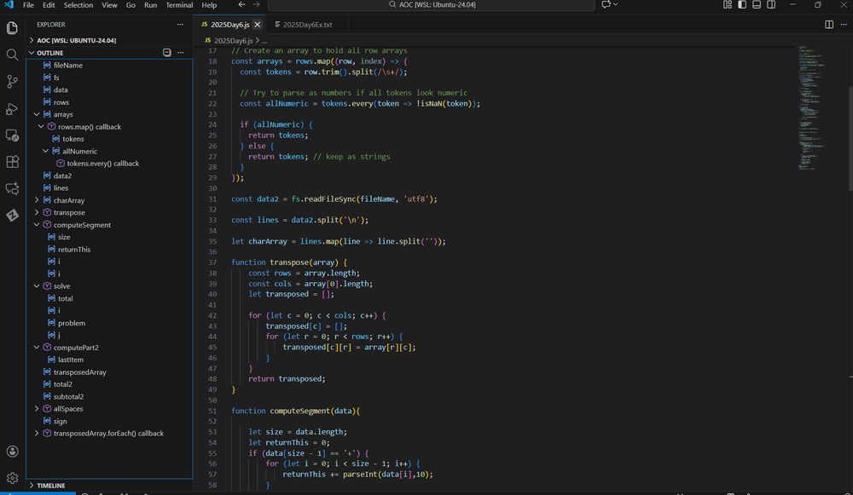Viewport: 853px width, 495px height.
Task: Open the Manage gear menu
Action: (x=12, y=478)
